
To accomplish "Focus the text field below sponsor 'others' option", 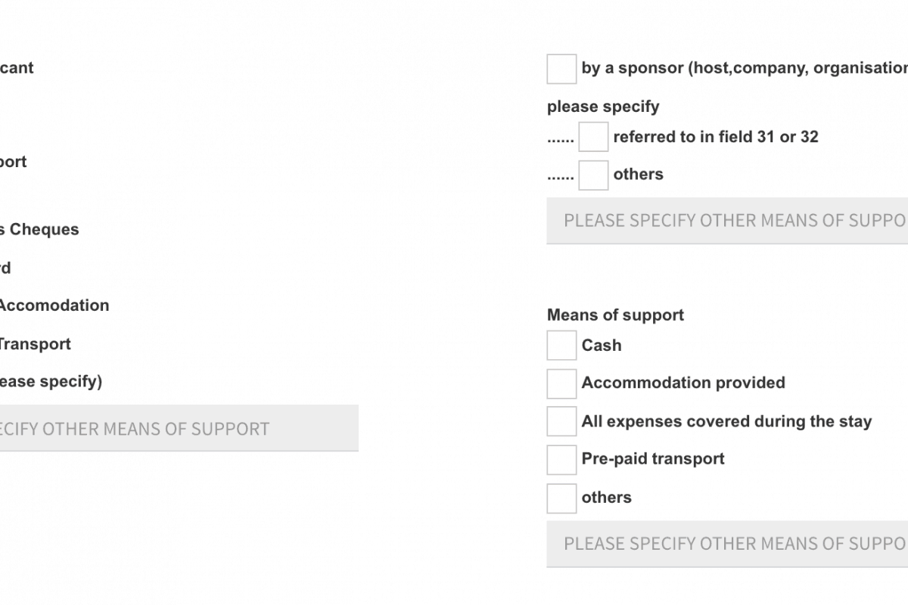I will [726, 221].
